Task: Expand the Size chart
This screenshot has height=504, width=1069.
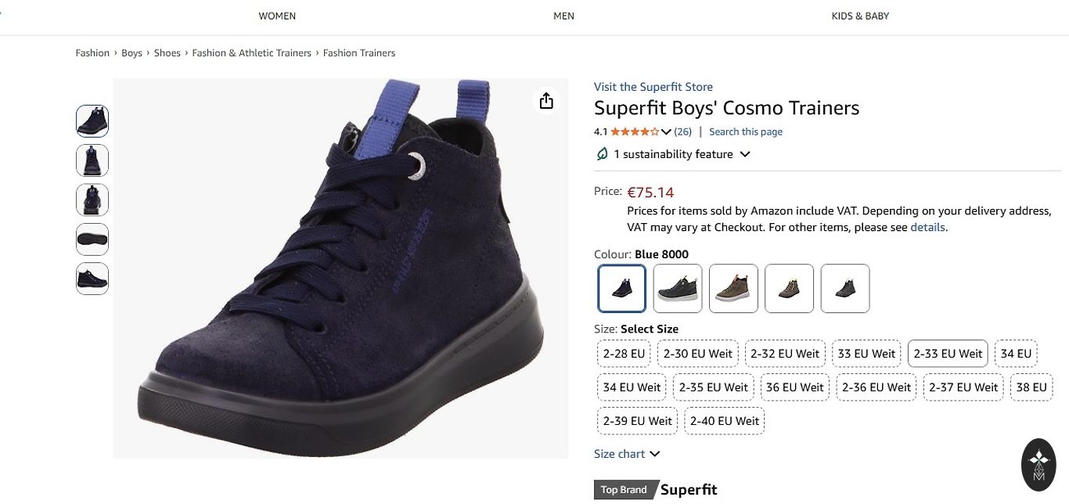Action: (627, 454)
